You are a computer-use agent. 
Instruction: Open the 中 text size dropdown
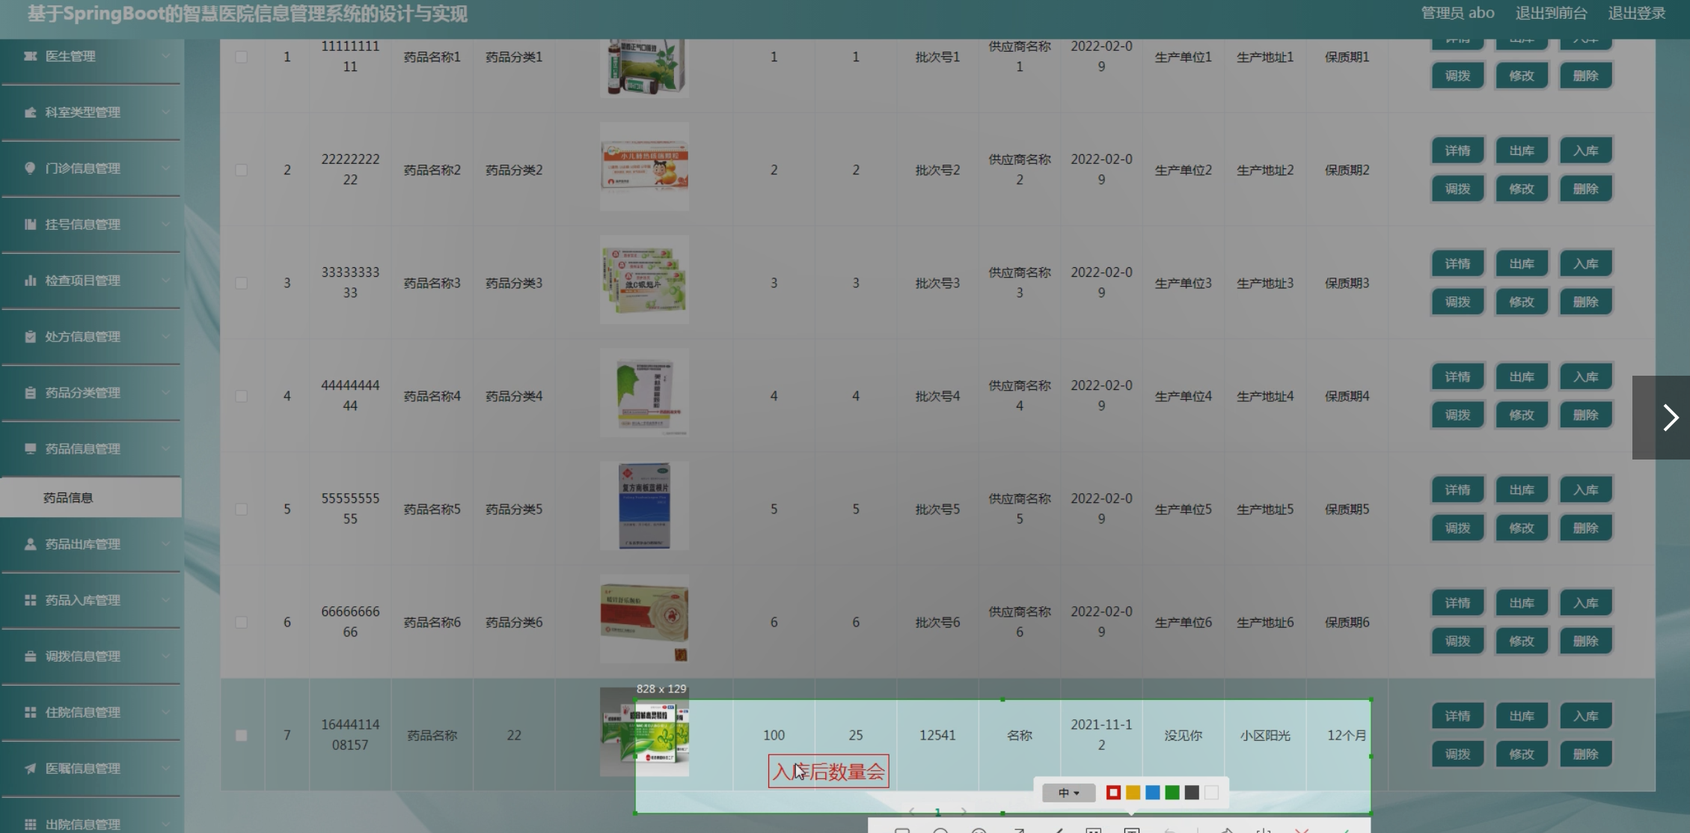tap(1068, 793)
